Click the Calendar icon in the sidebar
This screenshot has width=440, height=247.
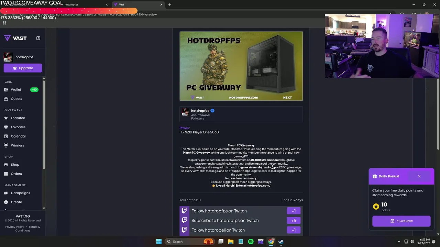pyautogui.click(x=6, y=136)
